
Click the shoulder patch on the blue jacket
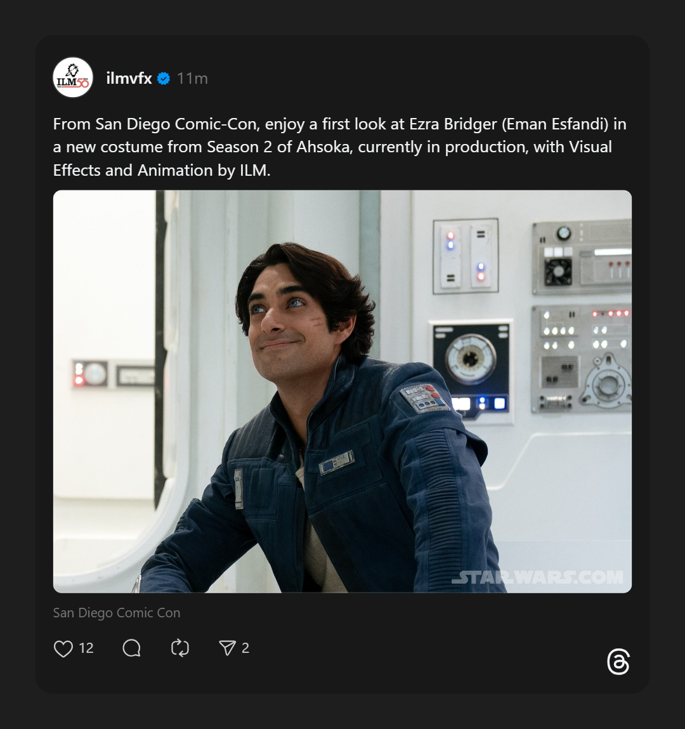(422, 398)
